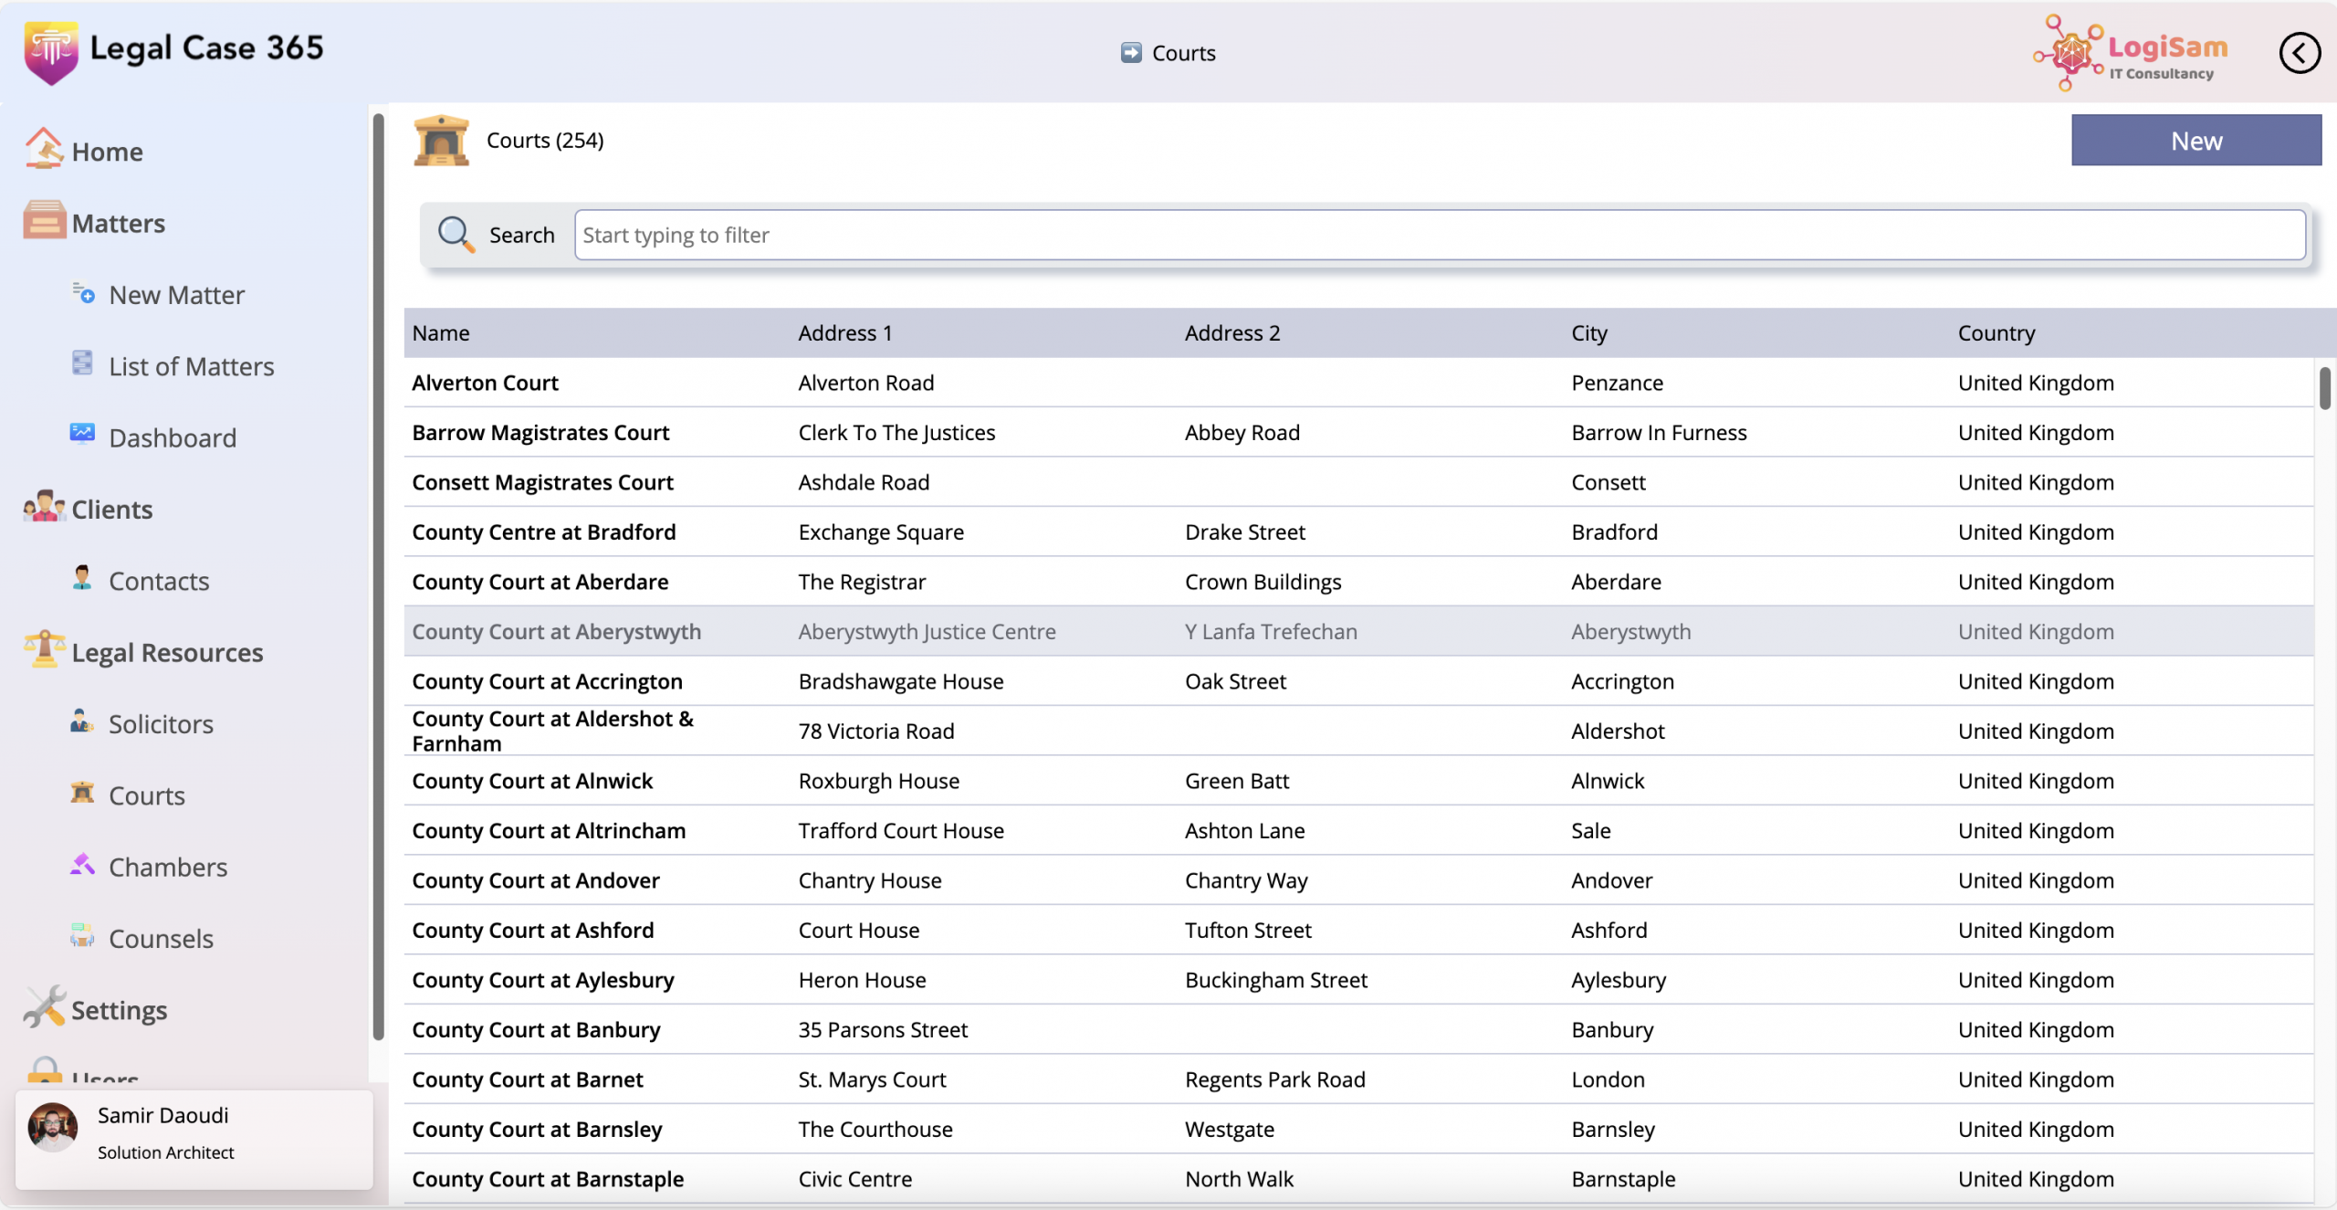Viewport: 2337px width, 1210px height.
Task: Click the courts table vertical scrollbar
Action: 2323,388
